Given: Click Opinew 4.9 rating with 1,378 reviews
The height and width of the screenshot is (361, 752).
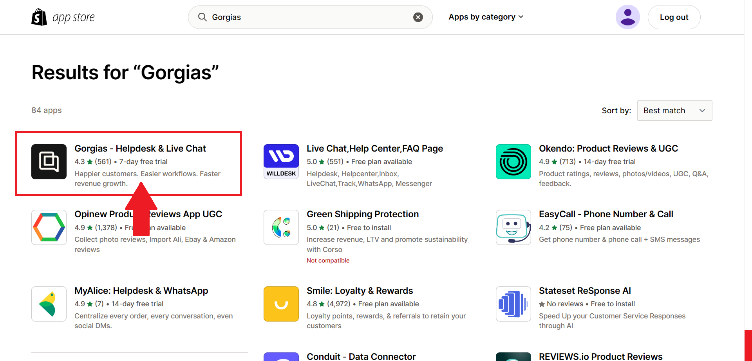Looking at the screenshot, I should pos(96,228).
